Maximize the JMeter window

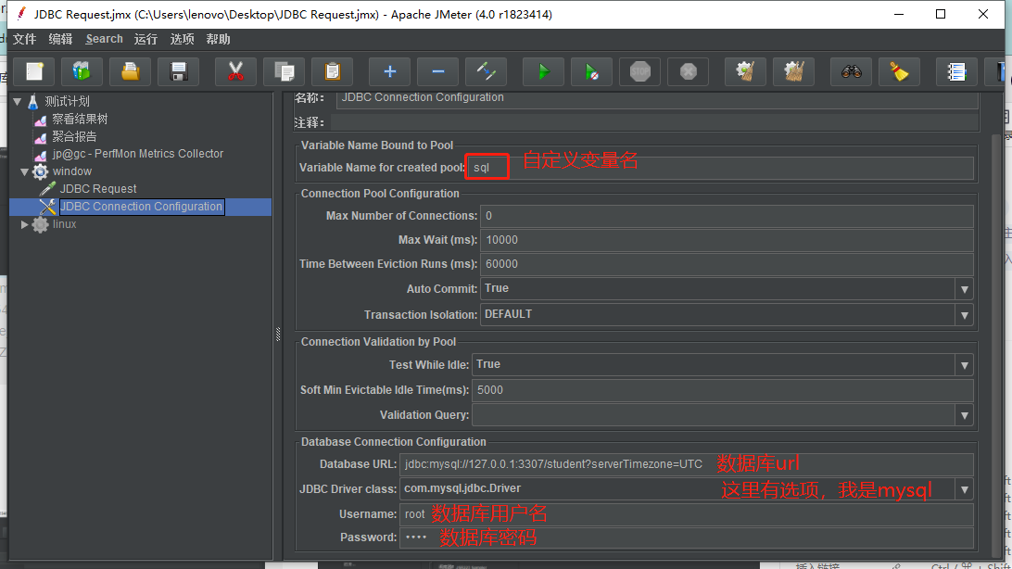pyautogui.click(x=941, y=14)
